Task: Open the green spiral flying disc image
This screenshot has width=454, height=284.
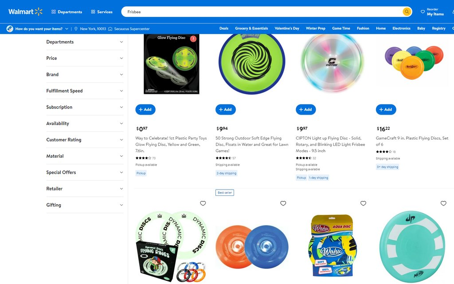Action: click(x=252, y=63)
